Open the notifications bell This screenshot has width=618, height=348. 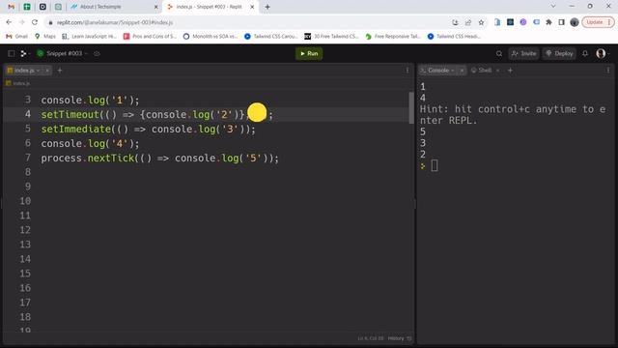pos(585,54)
